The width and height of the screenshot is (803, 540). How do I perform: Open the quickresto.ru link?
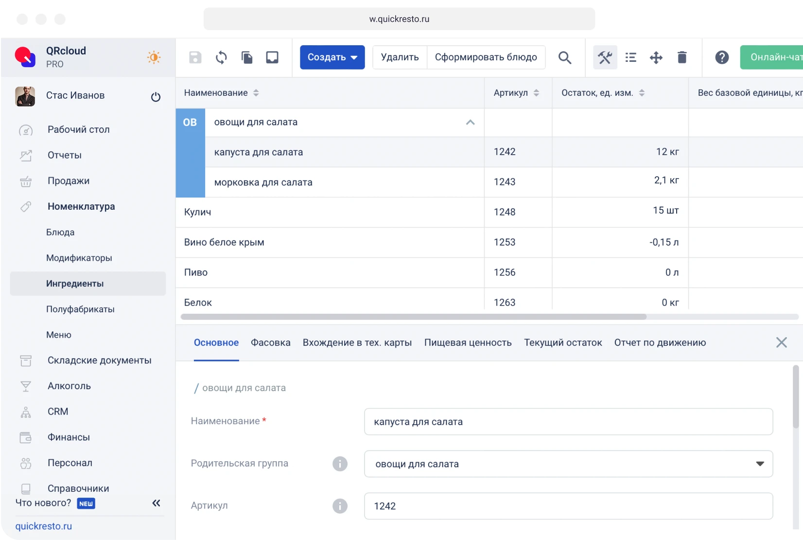[44, 526]
